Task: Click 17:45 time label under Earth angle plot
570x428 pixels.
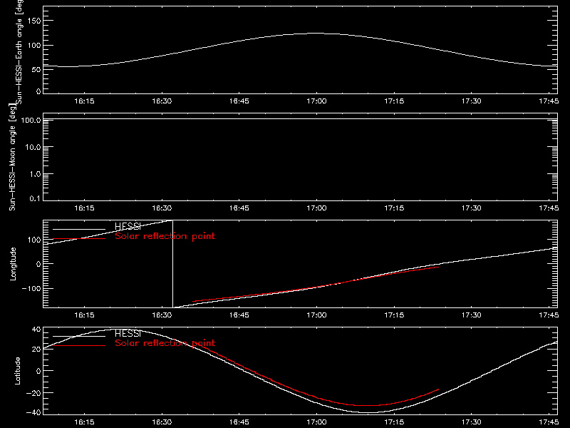Action: click(x=549, y=101)
